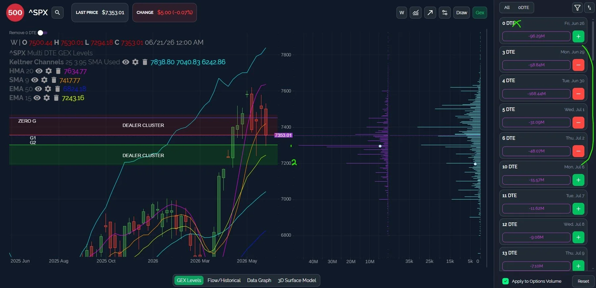Click the -168.44M value field
The height and width of the screenshot is (288, 596).
[536, 94]
